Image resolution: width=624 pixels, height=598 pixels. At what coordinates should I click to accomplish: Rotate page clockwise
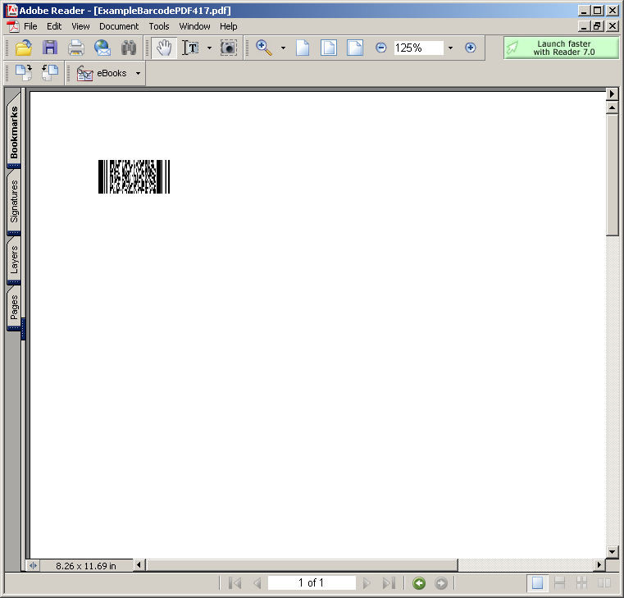(x=24, y=73)
